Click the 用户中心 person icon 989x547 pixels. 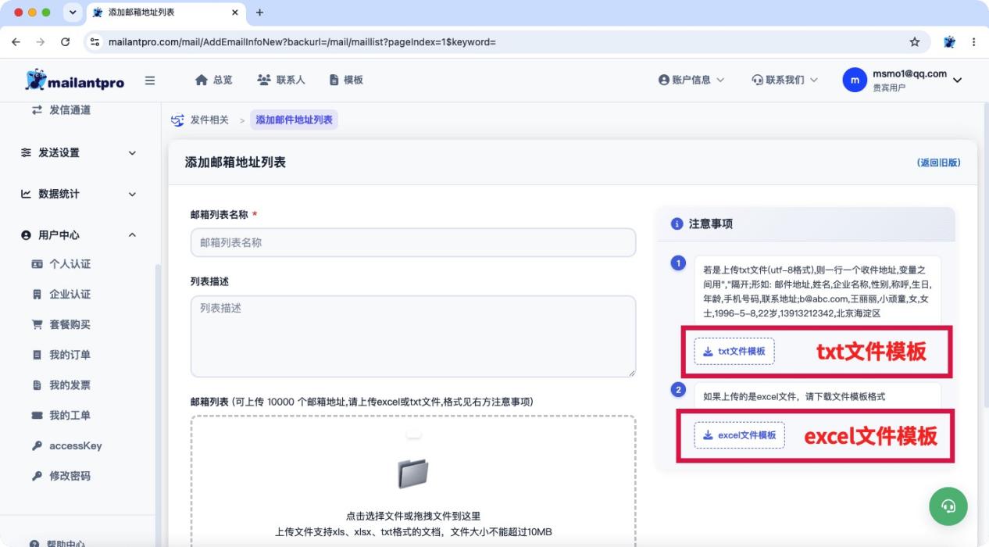[x=26, y=235]
